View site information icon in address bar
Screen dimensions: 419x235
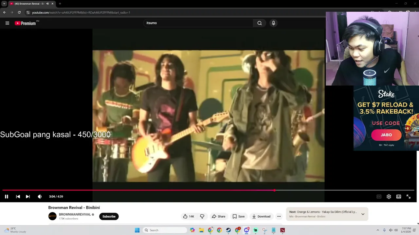28,12
